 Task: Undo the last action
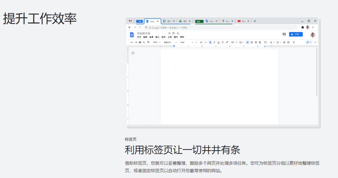click(x=132, y=42)
